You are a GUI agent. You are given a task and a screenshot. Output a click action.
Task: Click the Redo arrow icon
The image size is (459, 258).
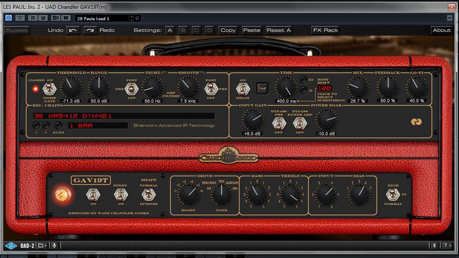pos(90,30)
